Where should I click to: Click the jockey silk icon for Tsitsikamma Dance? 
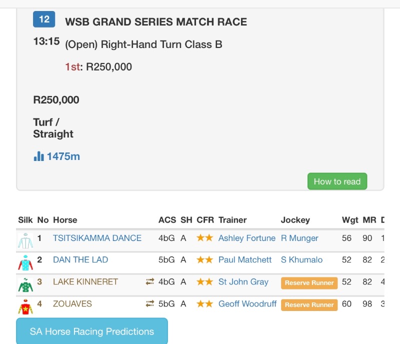point(25,240)
